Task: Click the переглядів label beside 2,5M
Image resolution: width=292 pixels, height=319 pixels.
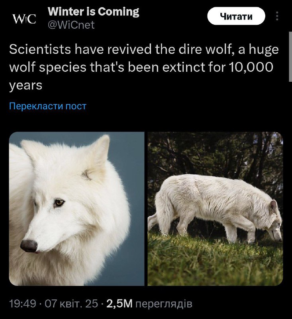Action: pyautogui.click(x=164, y=304)
